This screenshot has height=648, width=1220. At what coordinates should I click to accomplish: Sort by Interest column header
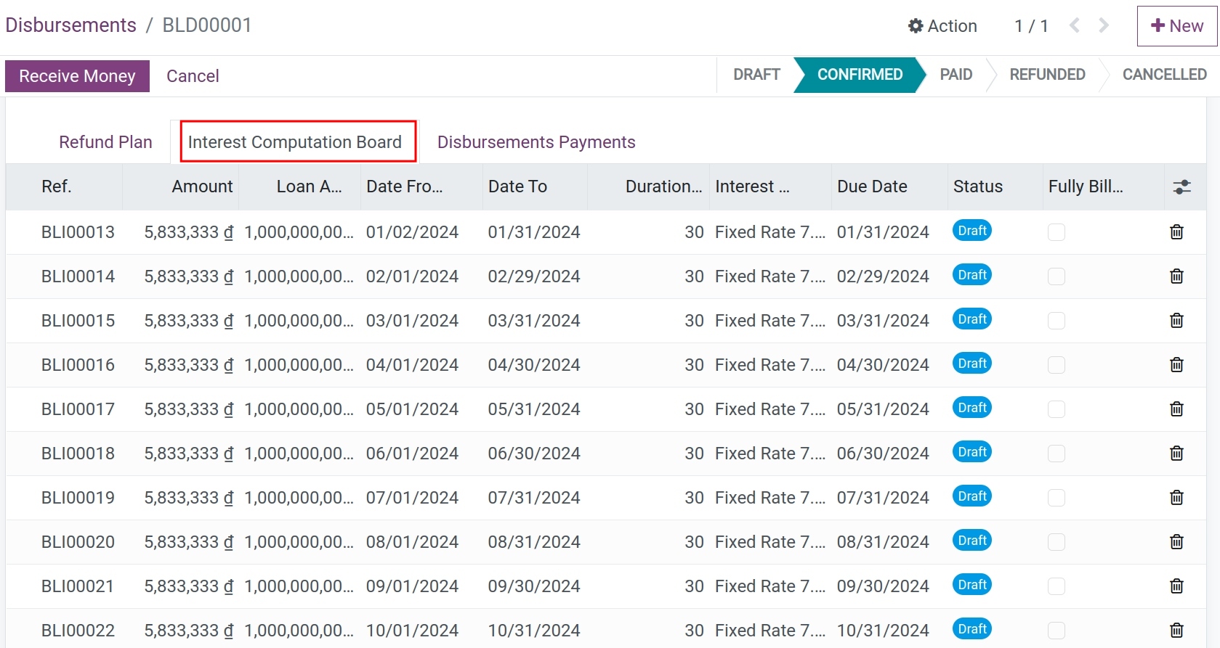(x=770, y=187)
